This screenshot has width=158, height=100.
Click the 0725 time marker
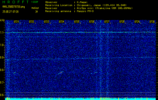(x=77, y=22)
